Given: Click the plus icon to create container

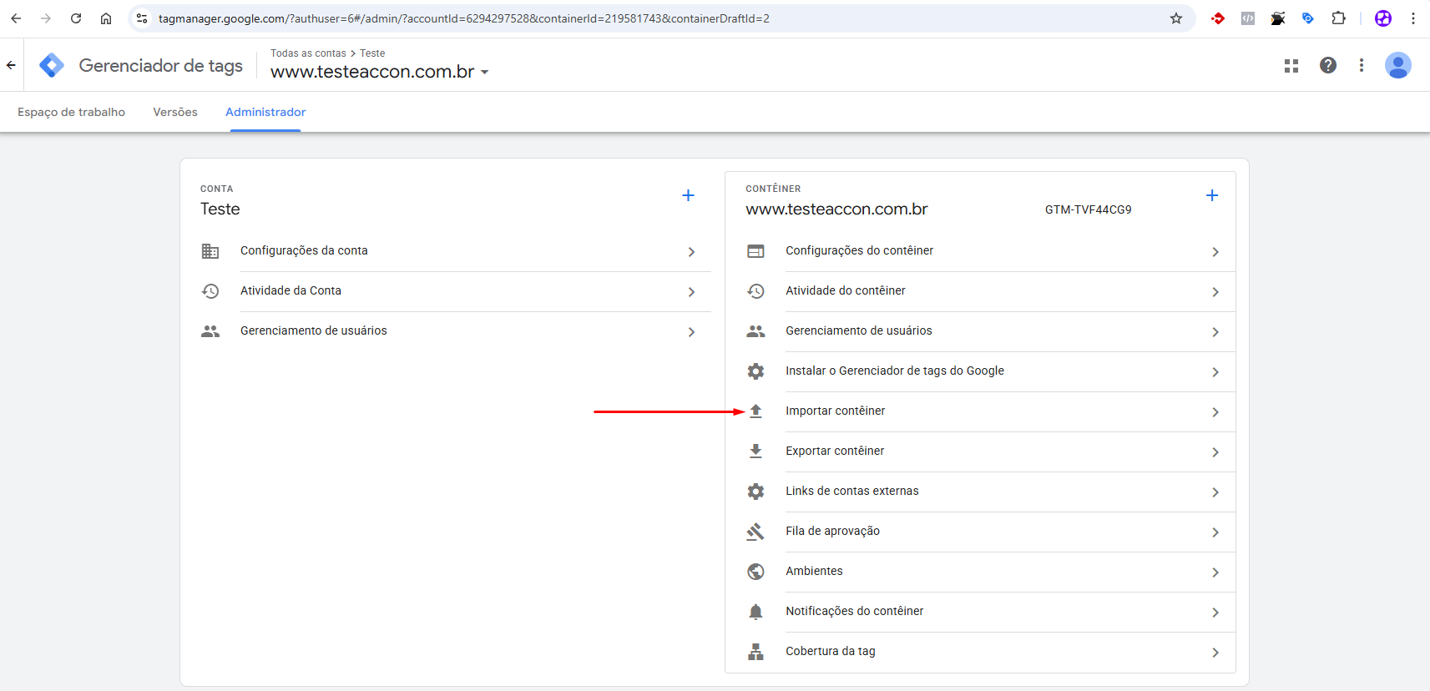Looking at the screenshot, I should tap(1212, 195).
